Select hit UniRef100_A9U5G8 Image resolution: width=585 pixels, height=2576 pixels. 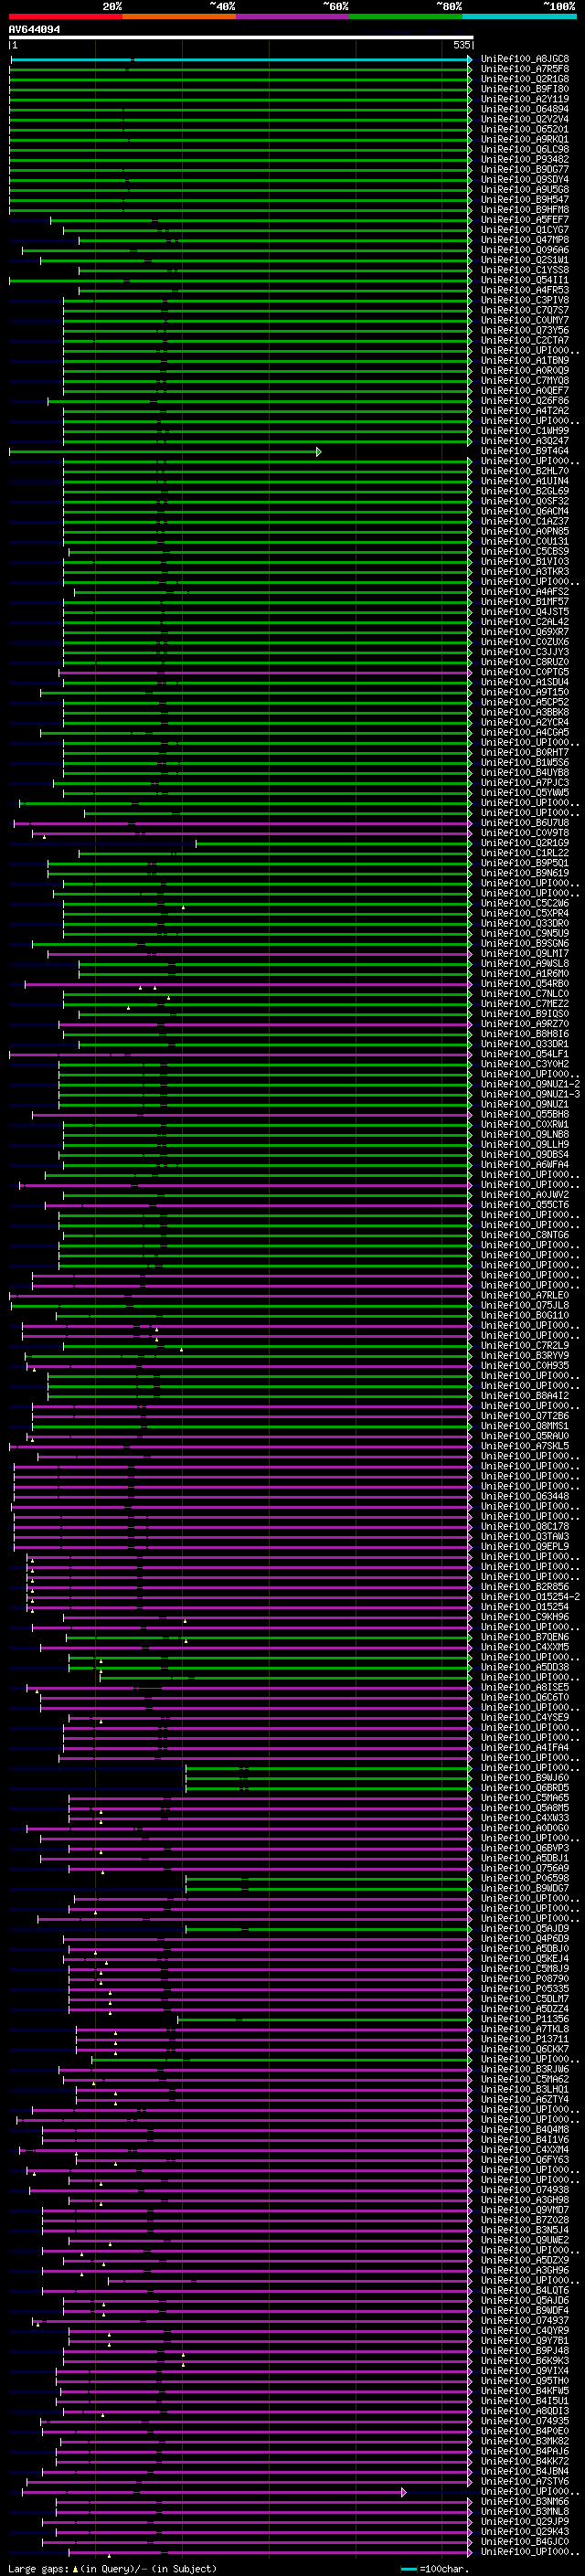coord(525,190)
